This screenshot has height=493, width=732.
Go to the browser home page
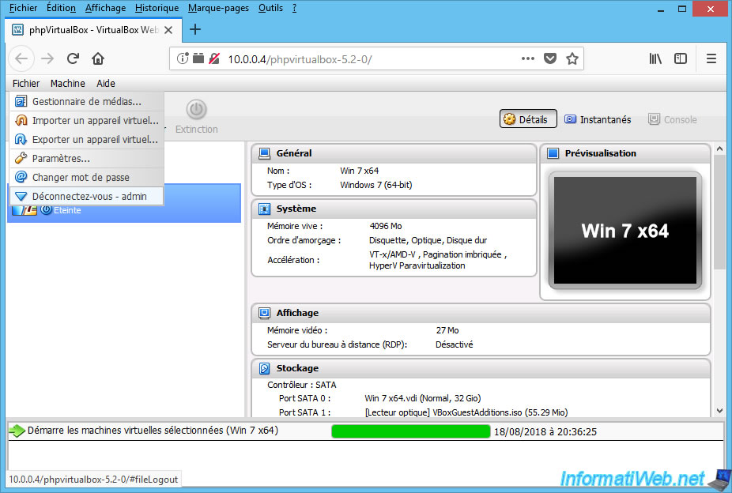tap(97, 58)
